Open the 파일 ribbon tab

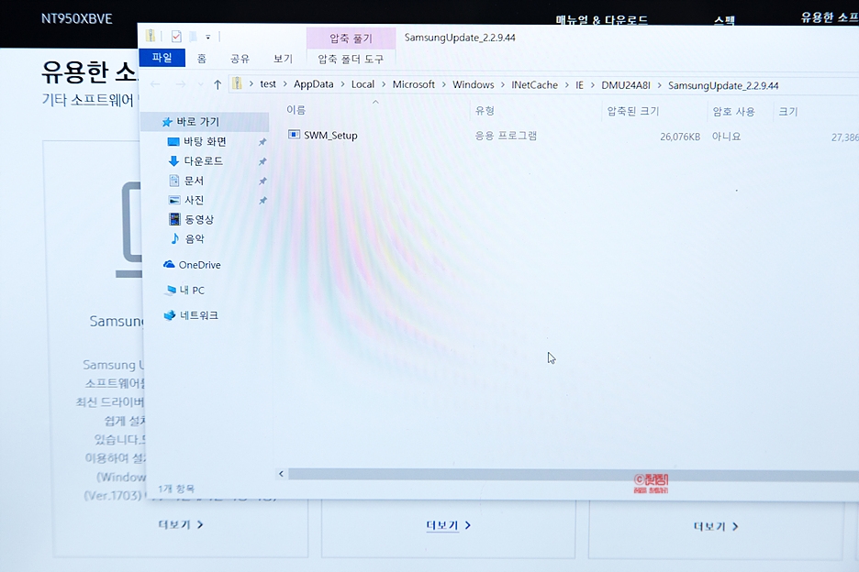pos(162,58)
